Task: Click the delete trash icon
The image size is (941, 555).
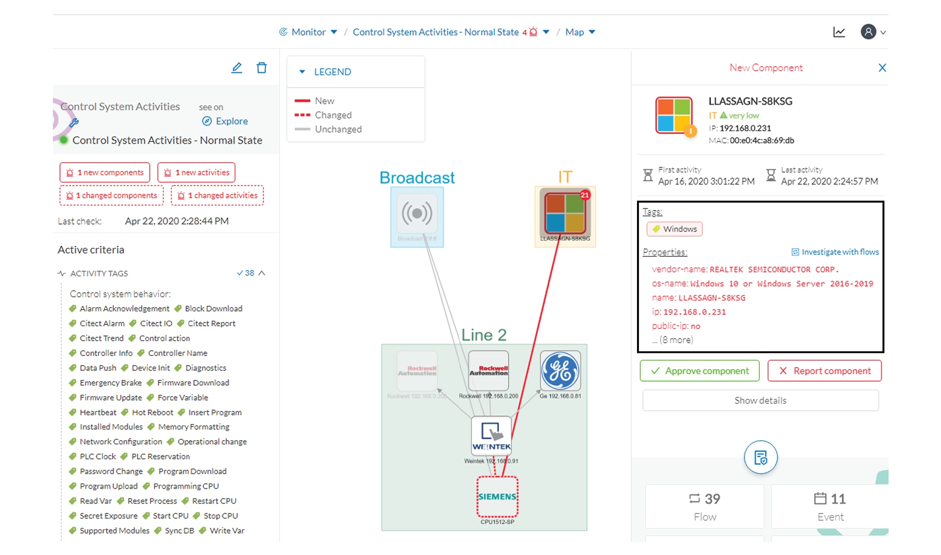Action: 262,68
